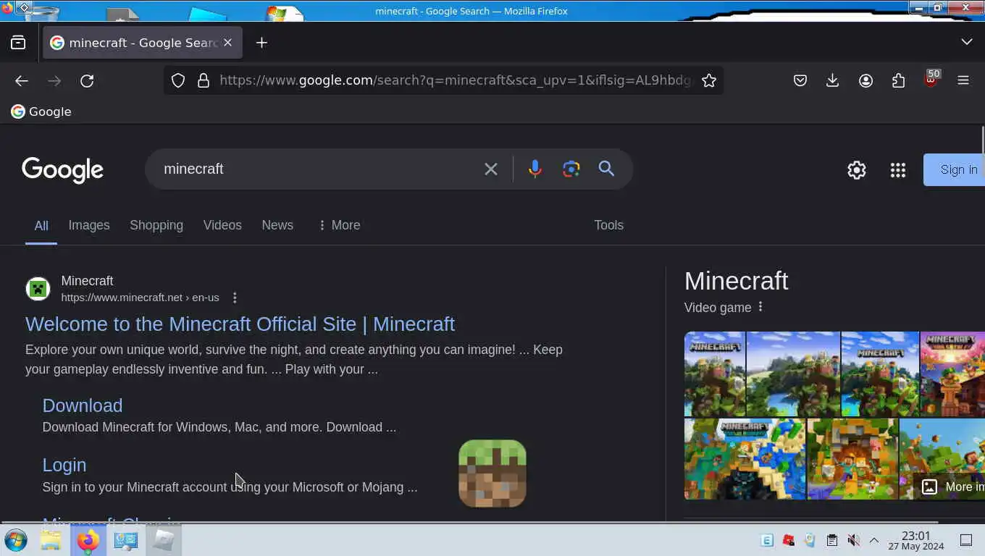This screenshot has height=556, width=985.
Task: Open the uBlock extension showing 50
Action: pos(931,79)
